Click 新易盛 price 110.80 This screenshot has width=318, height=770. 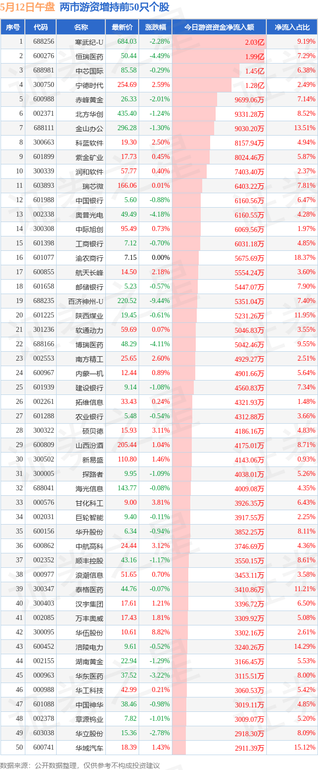pyautogui.click(x=126, y=460)
